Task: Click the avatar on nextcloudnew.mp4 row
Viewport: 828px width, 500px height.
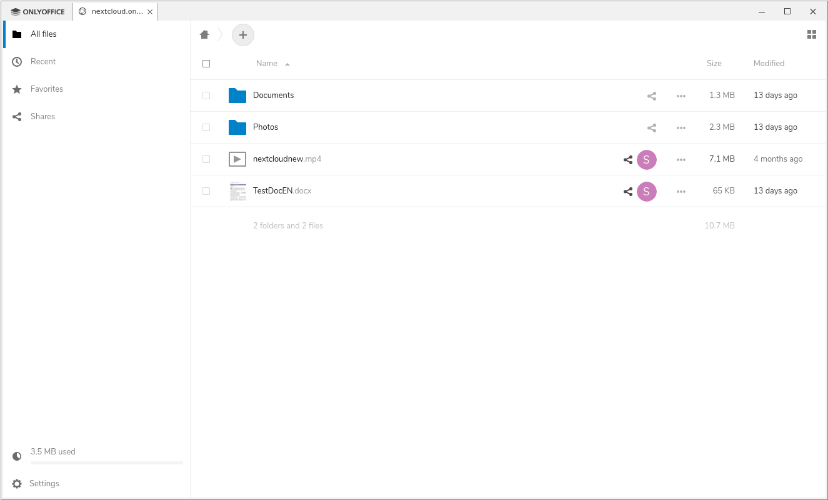Action: (x=647, y=159)
